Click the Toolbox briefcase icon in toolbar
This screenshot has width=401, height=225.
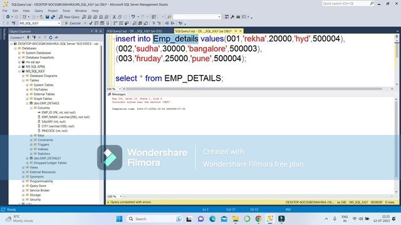238,17
